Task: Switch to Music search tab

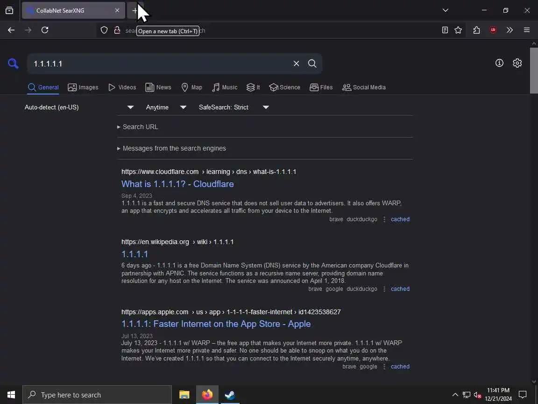Action: click(225, 87)
